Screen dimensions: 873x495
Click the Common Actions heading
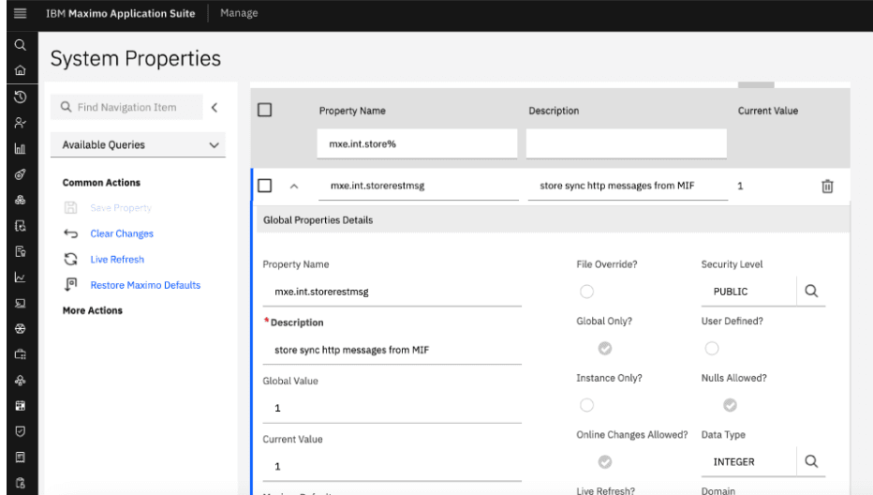(x=101, y=182)
